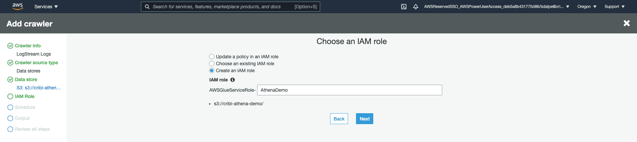Click the AWS logo home icon
This screenshot has height=142, width=637.
(x=17, y=6)
